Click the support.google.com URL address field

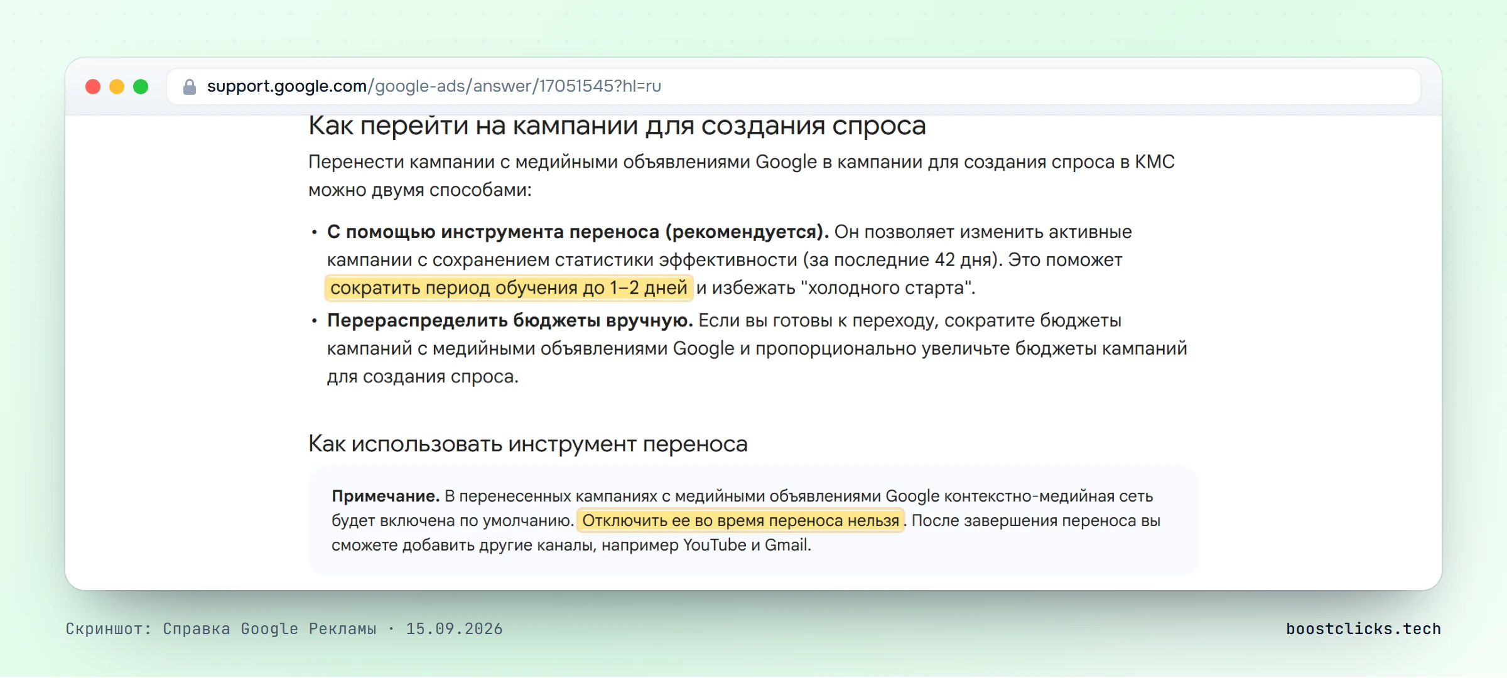794,87
